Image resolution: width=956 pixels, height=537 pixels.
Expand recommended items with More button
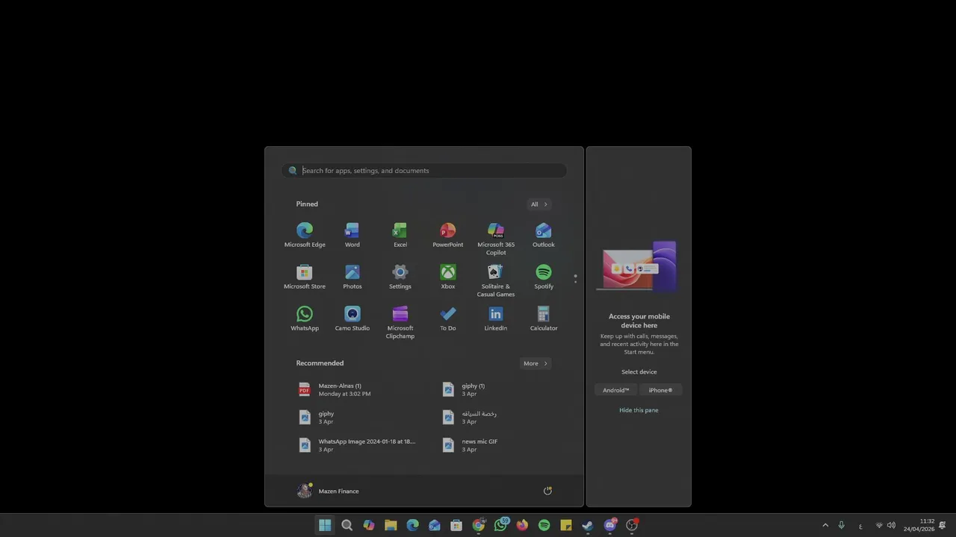[x=536, y=363]
